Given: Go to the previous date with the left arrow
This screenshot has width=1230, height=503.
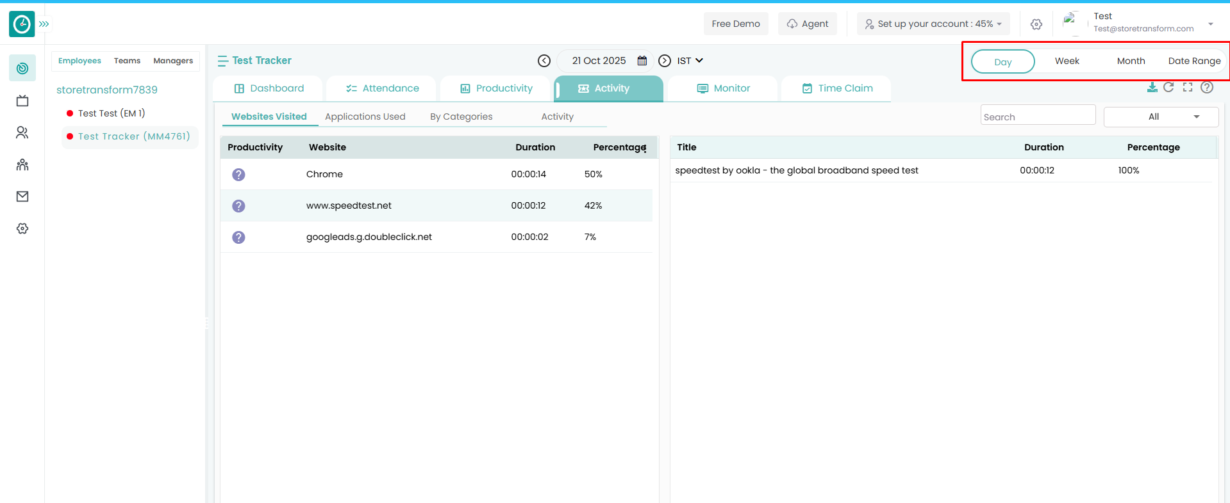Looking at the screenshot, I should point(544,61).
